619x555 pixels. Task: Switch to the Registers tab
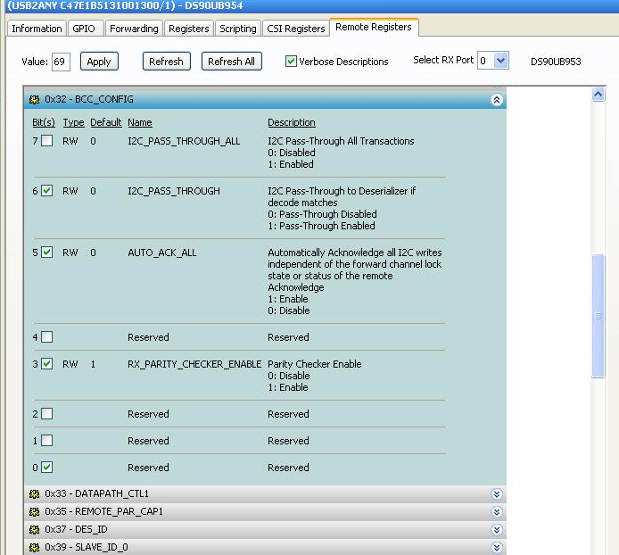189,29
